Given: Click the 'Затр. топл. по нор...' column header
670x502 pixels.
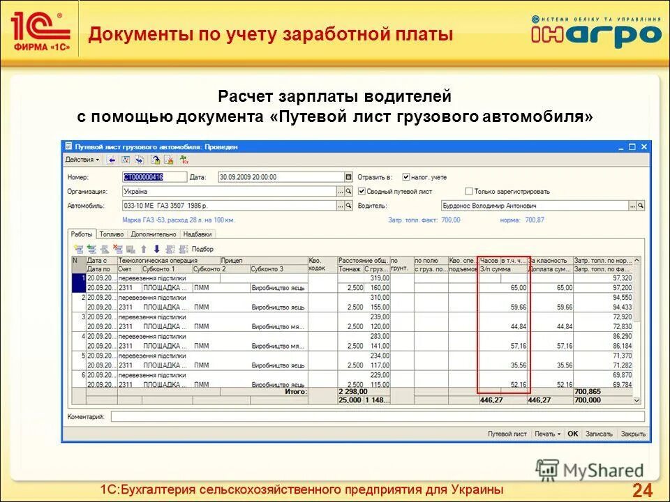Looking at the screenshot, I should click(x=603, y=260).
